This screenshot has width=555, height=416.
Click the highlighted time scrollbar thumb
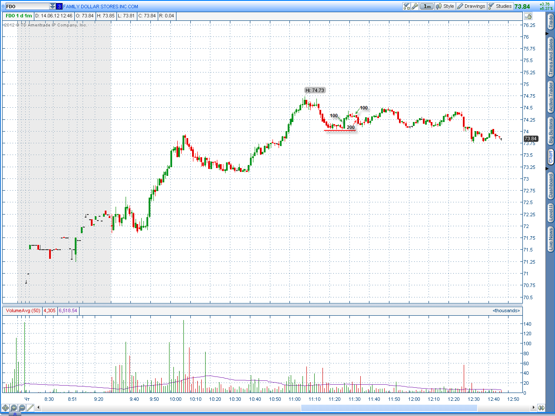click(389, 408)
